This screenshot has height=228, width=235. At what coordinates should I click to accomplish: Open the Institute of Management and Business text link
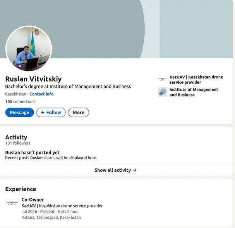pos(194,92)
